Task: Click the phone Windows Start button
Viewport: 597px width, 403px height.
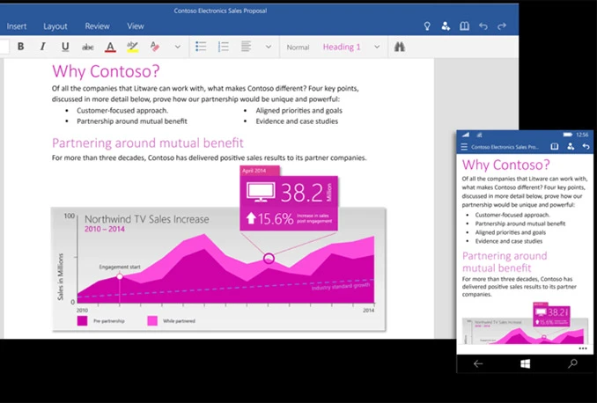Action: coord(525,363)
